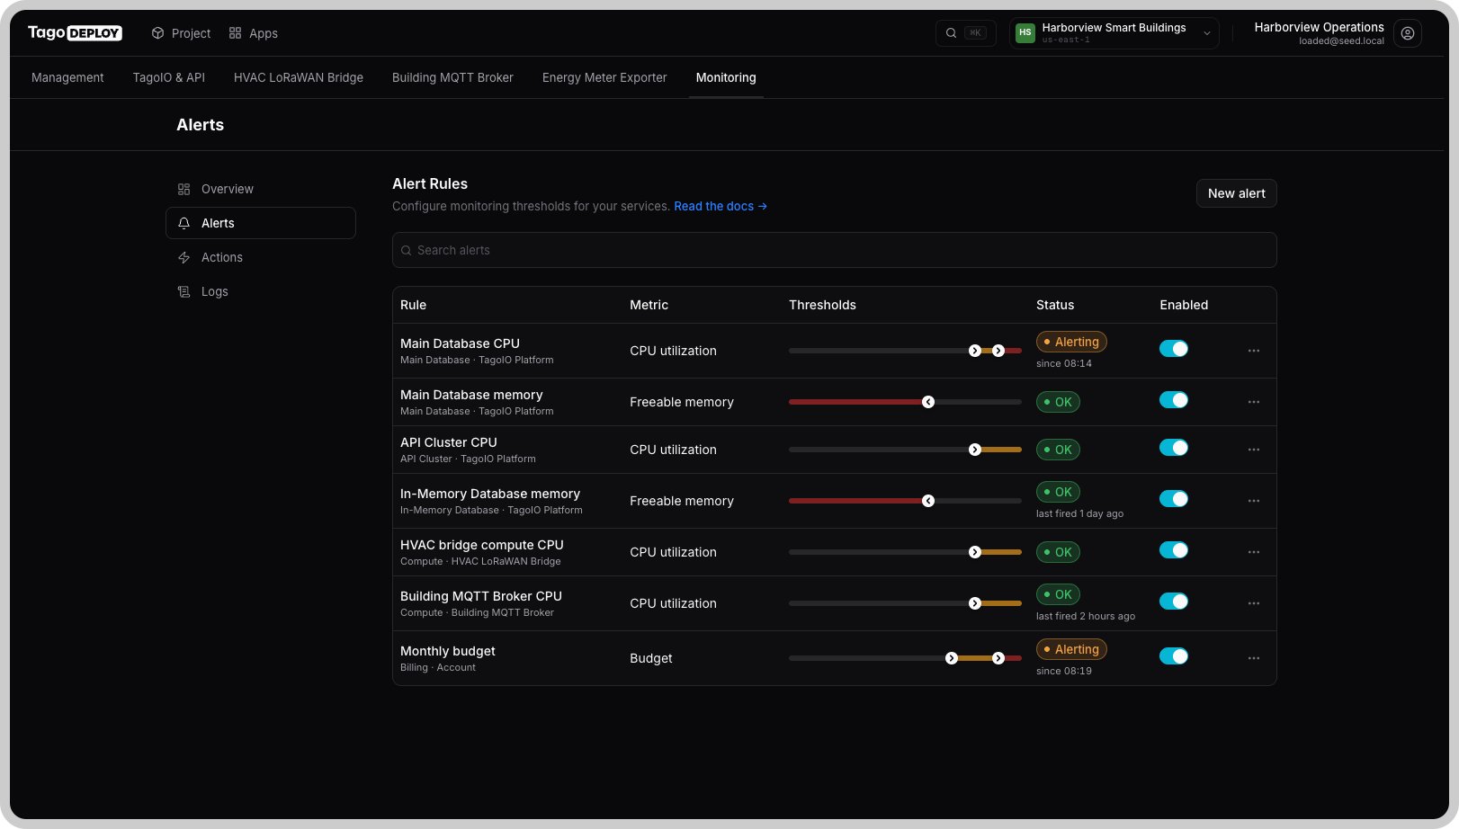Select Alerts in the sidebar
Screen dimensions: 1459x829
click(261, 223)
